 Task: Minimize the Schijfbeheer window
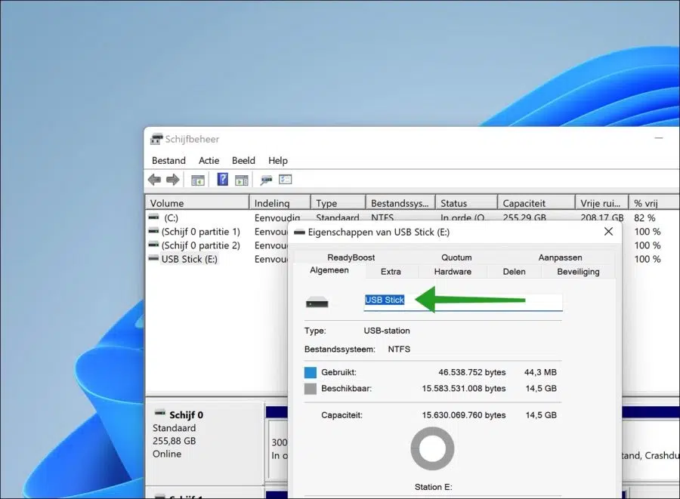click(659, 138)
